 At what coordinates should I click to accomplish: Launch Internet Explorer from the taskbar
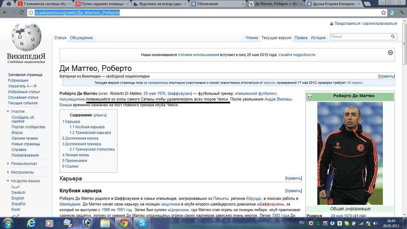[31, 223]
